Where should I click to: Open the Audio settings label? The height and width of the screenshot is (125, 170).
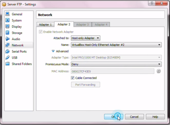point(16,39)
